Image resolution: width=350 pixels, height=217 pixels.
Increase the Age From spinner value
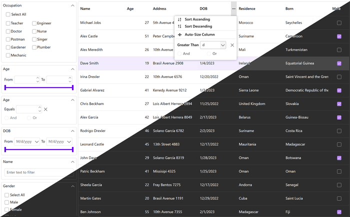pyautogui.click(x=38, y=77)
